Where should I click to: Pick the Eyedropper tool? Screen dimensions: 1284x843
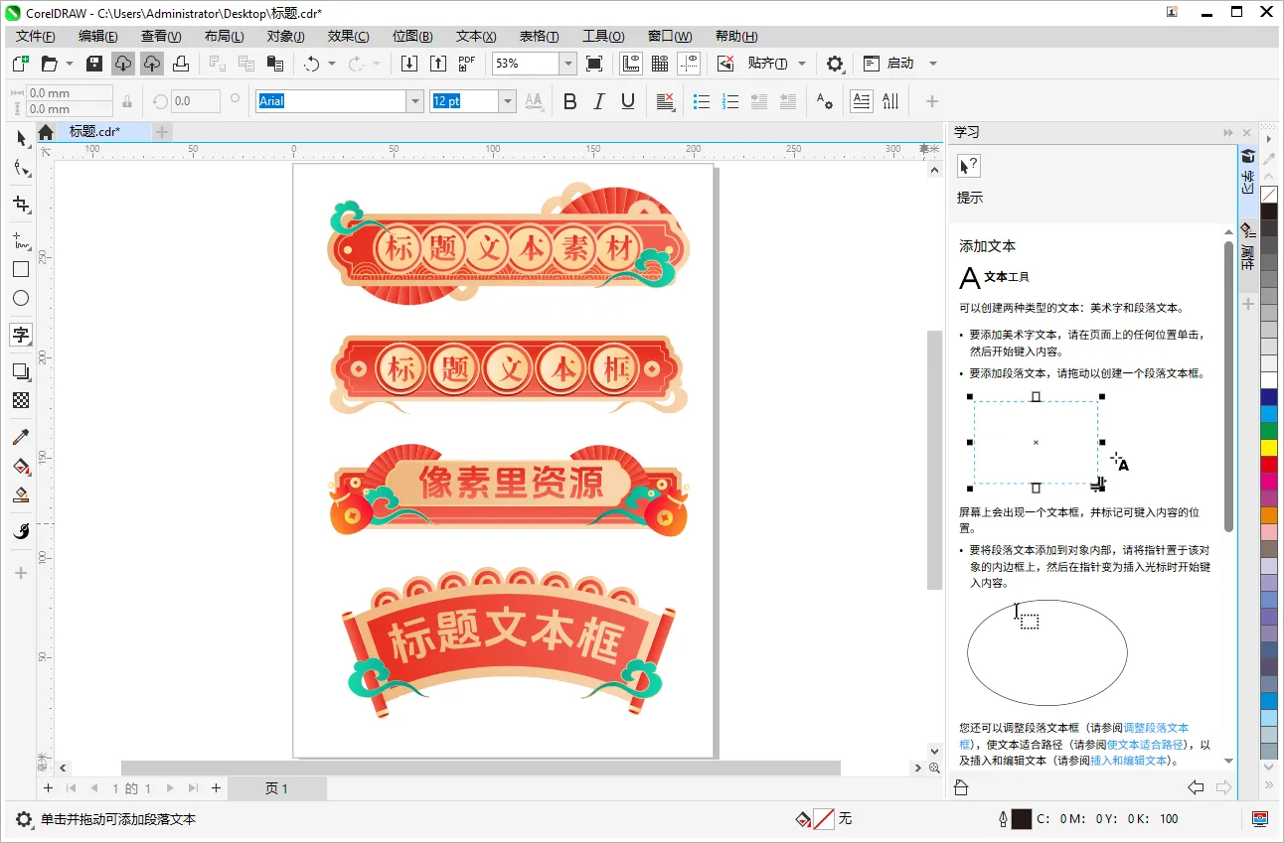point(21,437)
